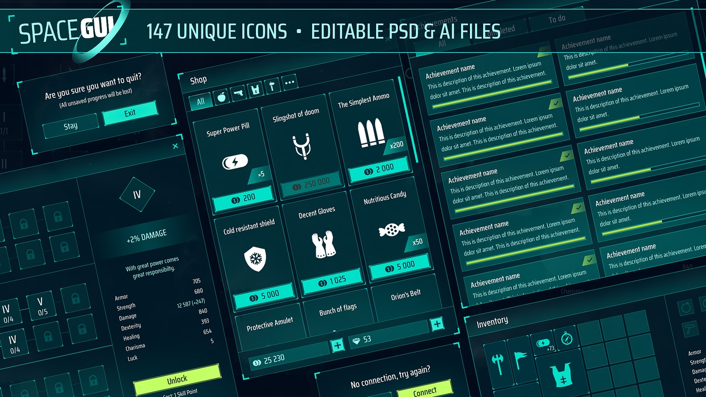This screenshot has width=706, height=397.
Task: Click Exit in the quit dialog
Action: [x=130, y=112]
